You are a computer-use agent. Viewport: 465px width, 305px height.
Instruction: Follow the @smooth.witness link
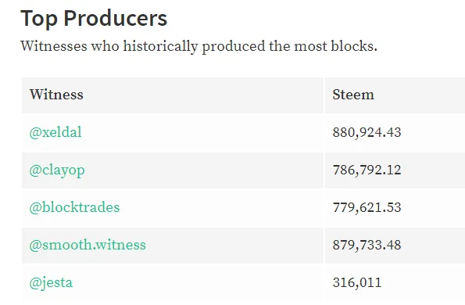click(88, 245)
